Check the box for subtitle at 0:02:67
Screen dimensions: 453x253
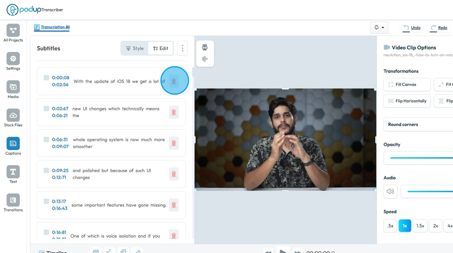tap(46, 108)
